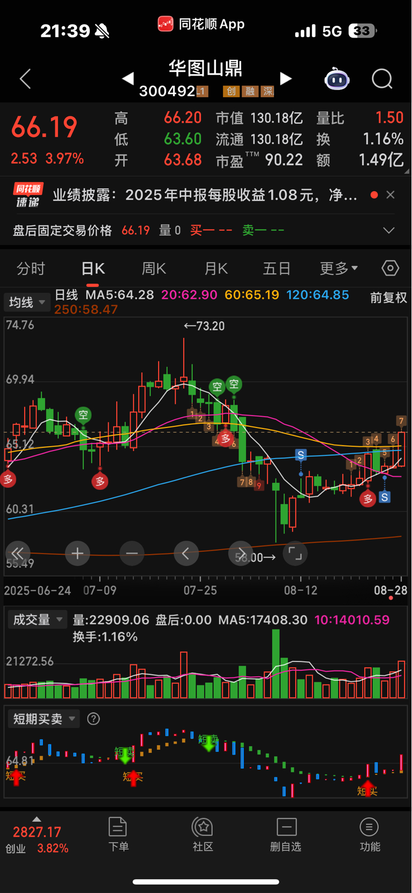The width and height of the screenshot is (412, 893).
Task: Select the 月K tab
Action: pyautogui.click(x=216, y=268)
